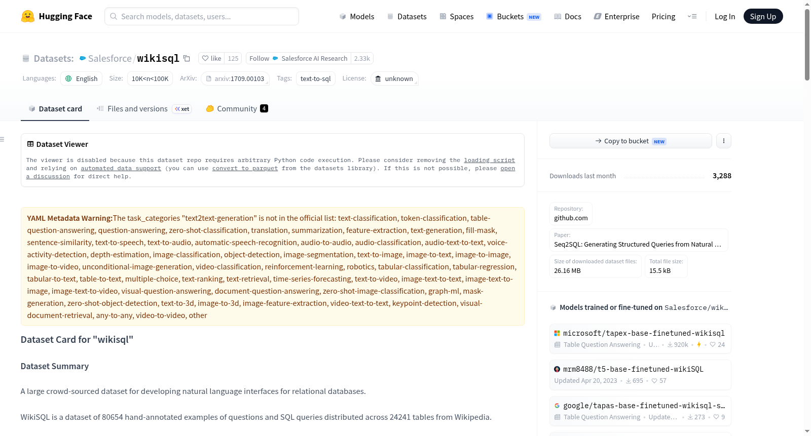Screen dimensions: 811x436
Task: Go to Spaces in top navigation
Action: (x=456, y=16)
